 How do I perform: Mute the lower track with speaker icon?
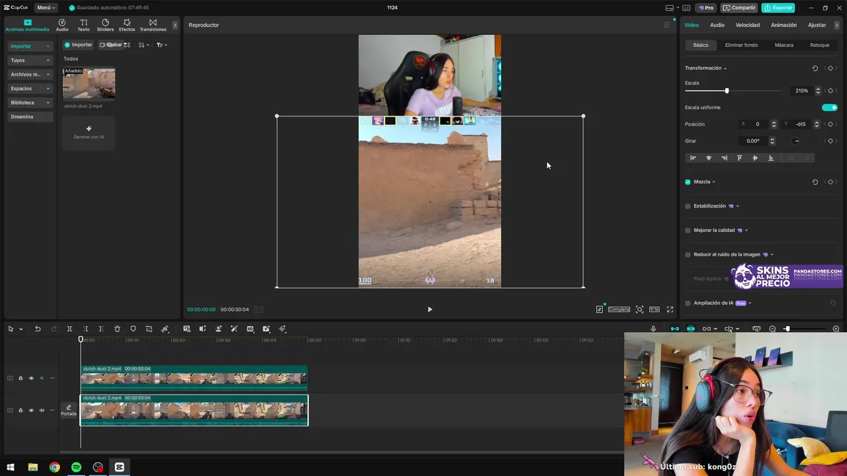coord(42,411)
